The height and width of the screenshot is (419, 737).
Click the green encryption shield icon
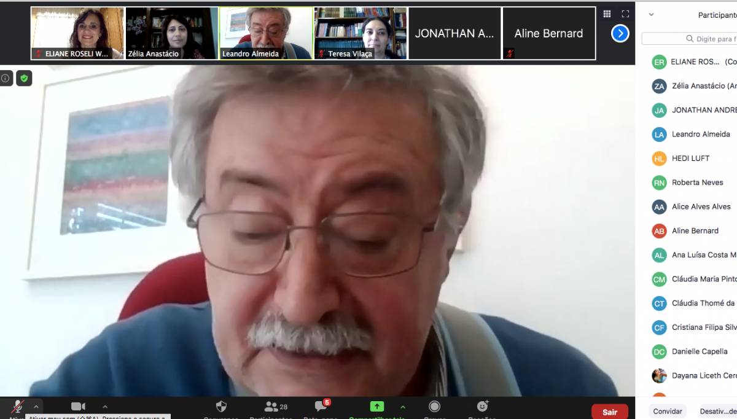click(24, 78)
